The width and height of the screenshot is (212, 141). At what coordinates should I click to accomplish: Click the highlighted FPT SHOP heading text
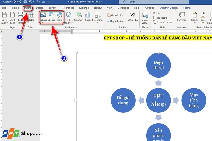pos(158,38)
